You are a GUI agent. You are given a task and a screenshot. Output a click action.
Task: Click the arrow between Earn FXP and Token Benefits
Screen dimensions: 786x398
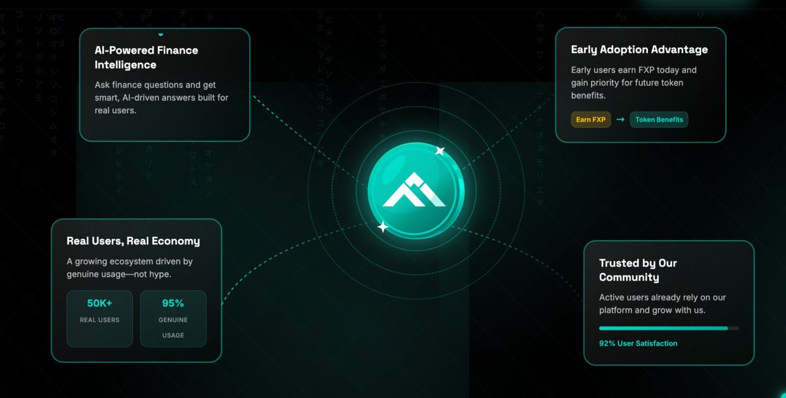click(620, 120)
